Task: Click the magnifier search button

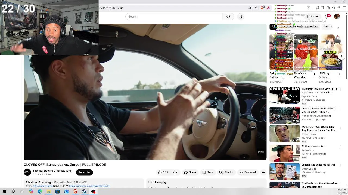Action: (228, 17)
